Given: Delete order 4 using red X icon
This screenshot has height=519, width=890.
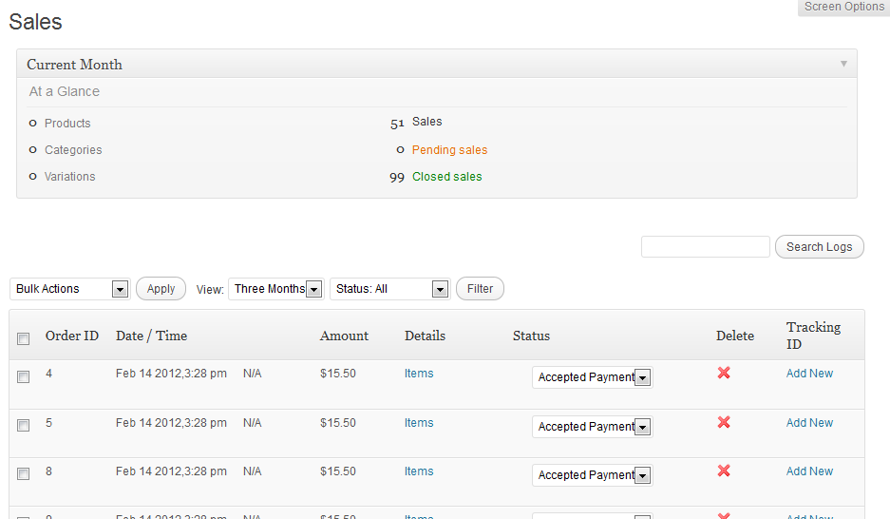Looking at the screenshot, I should point(724,373).
